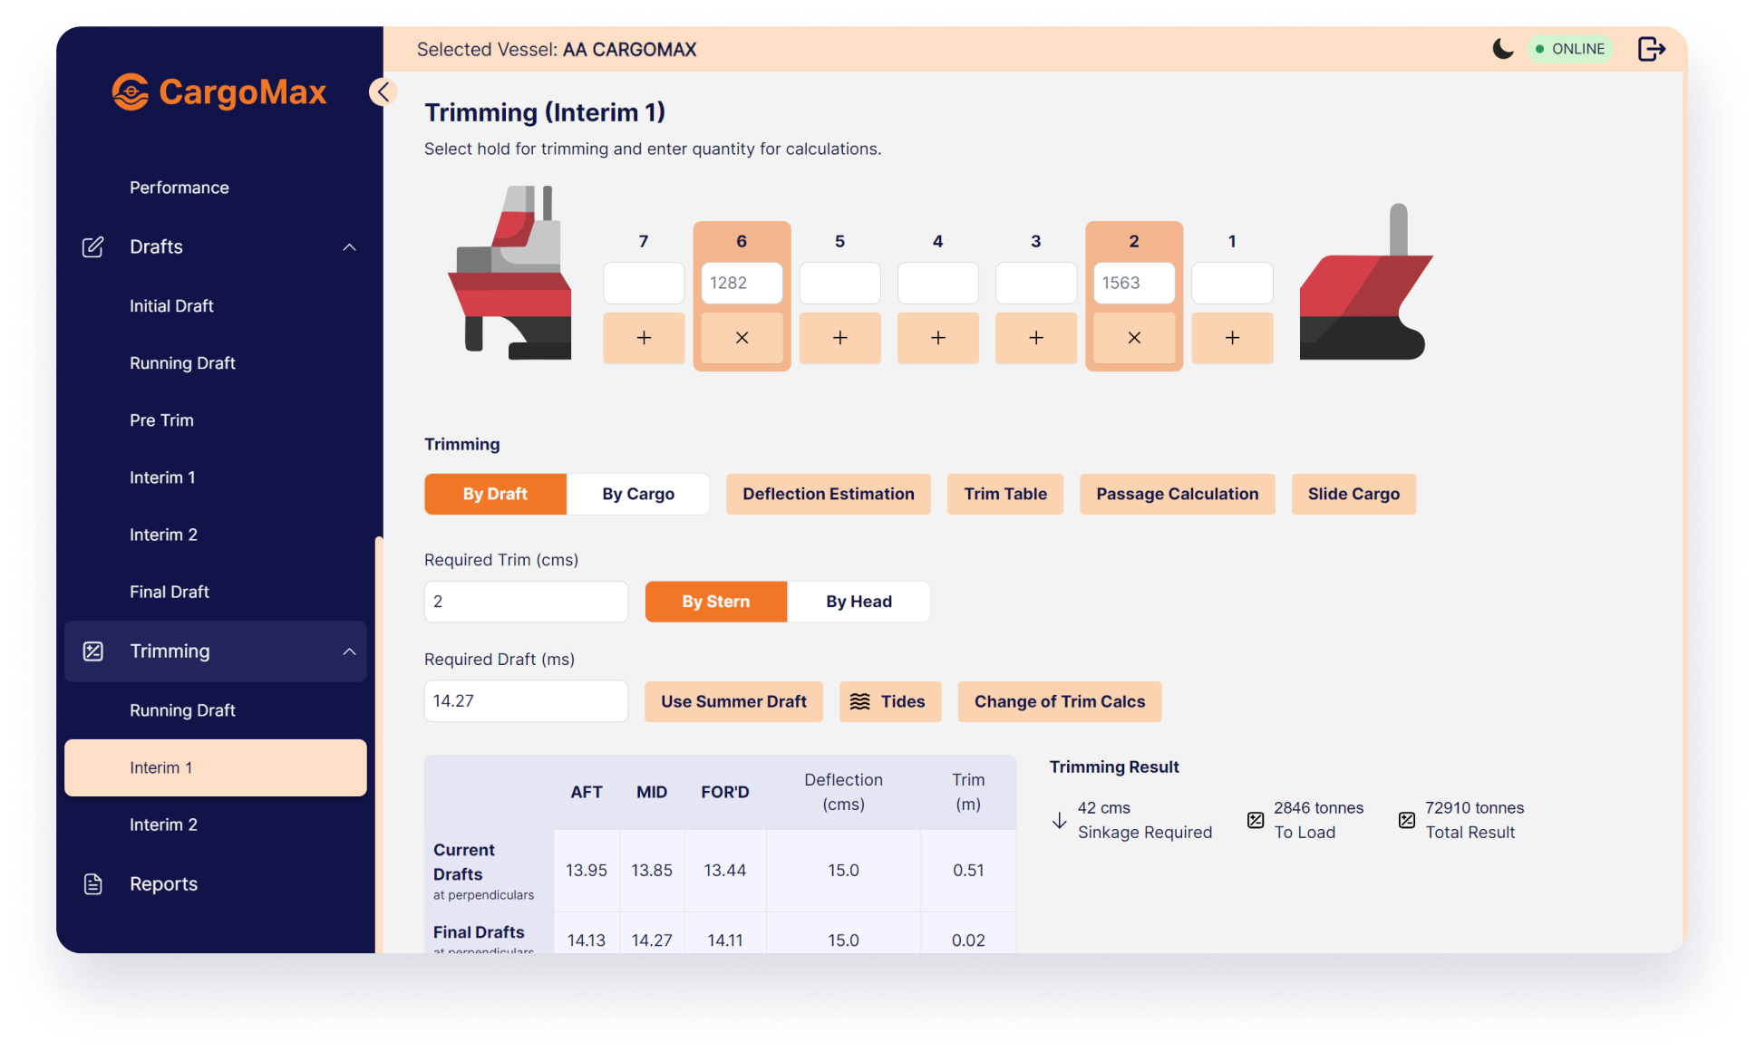The width and height of the screenshot is (1756, 1051).
Task: Open Running Draft under Drafts
Action: click(x=182, y=363)
